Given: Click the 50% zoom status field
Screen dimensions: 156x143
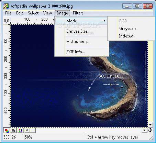Looking at the screenshot, I should (x=54, y=137).
